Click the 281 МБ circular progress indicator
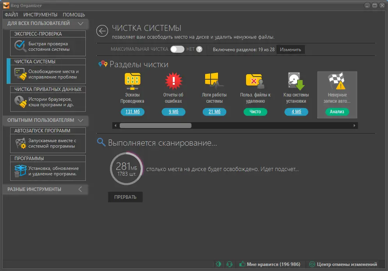 pos(126,169)
